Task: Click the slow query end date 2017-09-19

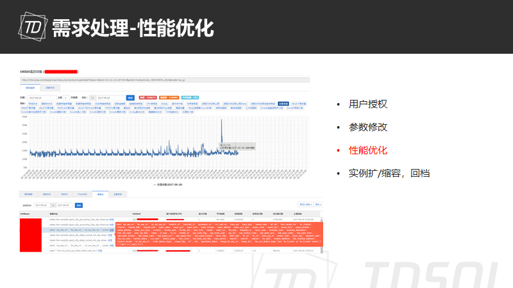Action: (x=64, y=205)
